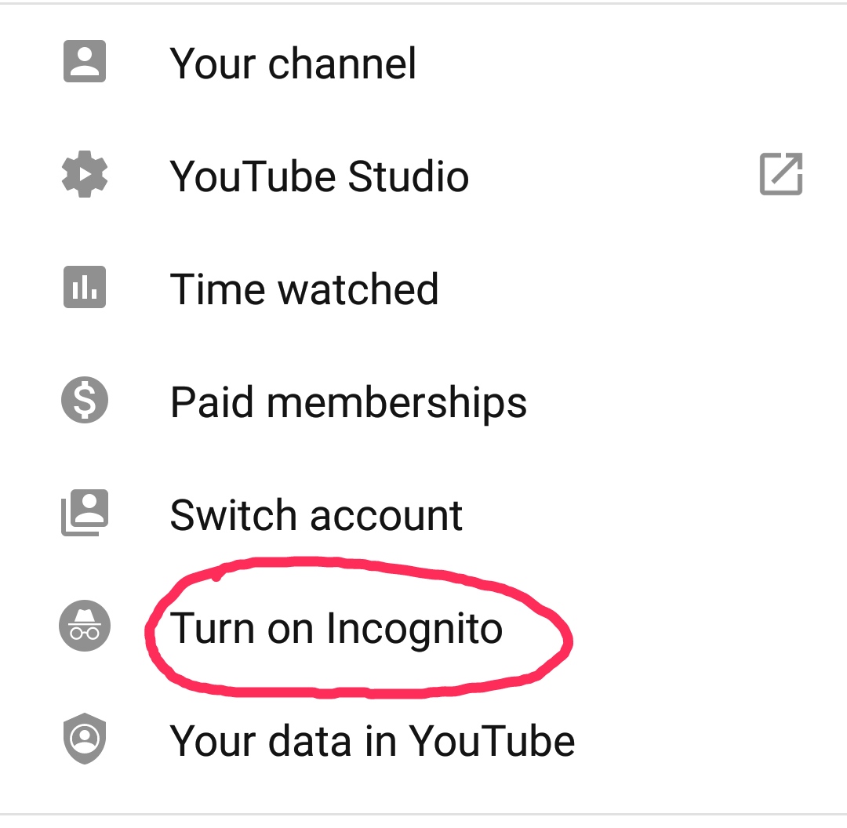The width and height of the screenshot is (847, 828).
Task: Select the Incognito glasses icon
Action: [85, 626]
